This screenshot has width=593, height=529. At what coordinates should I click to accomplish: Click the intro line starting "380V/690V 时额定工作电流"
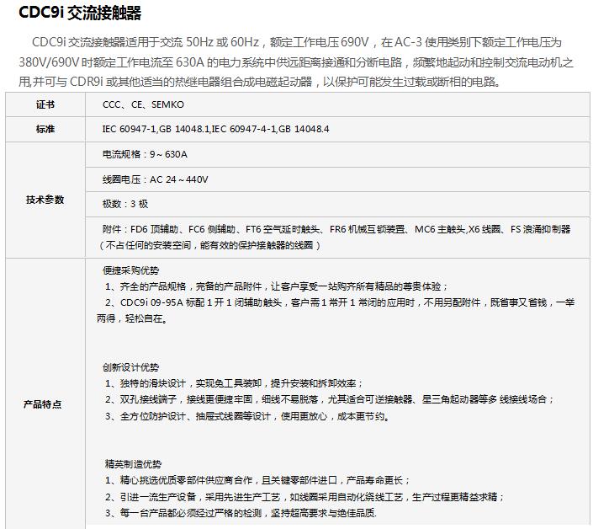(296, 62)
